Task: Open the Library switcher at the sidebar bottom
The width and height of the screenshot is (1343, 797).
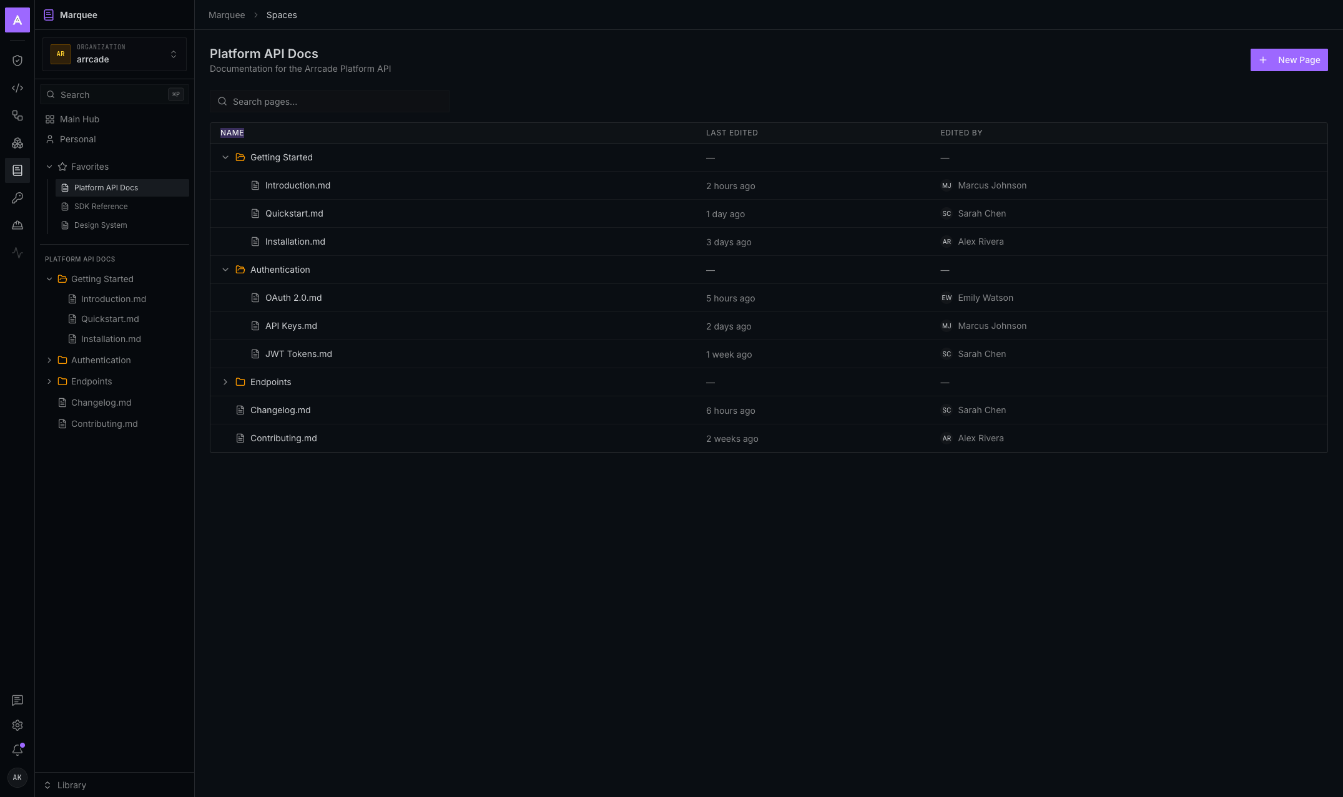Action: coord(114,785)
